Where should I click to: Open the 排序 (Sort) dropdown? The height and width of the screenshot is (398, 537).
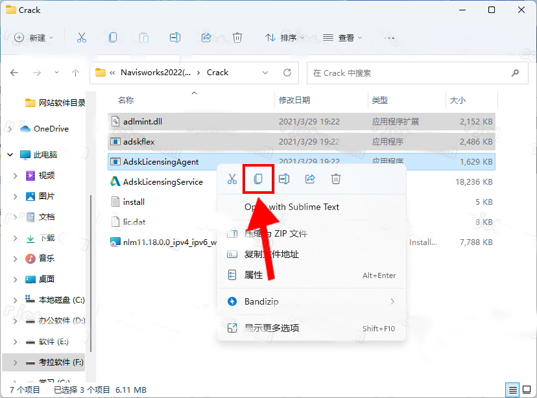tap(284, 38)
